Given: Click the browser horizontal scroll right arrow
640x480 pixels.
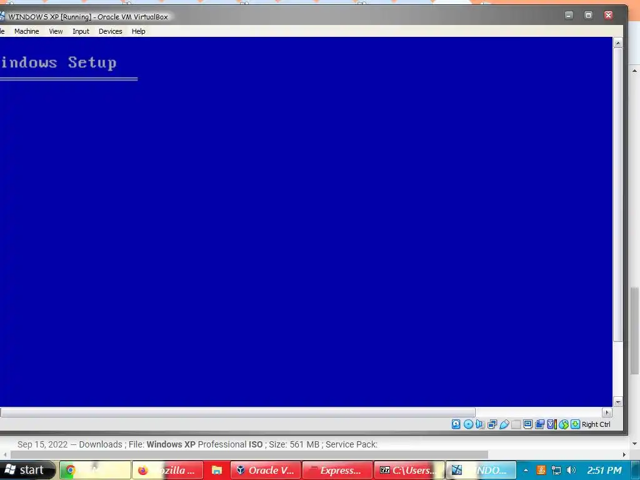Looking at the screenshot, I should [624, 455].
